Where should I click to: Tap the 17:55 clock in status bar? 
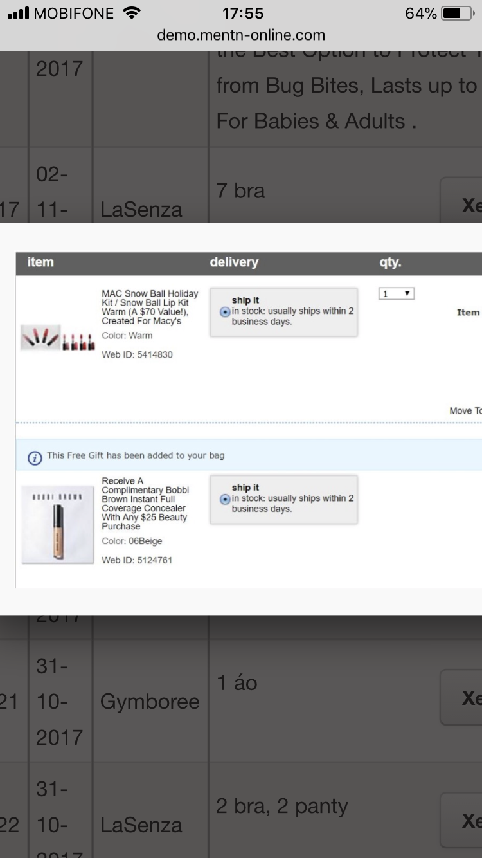(243, 14)
